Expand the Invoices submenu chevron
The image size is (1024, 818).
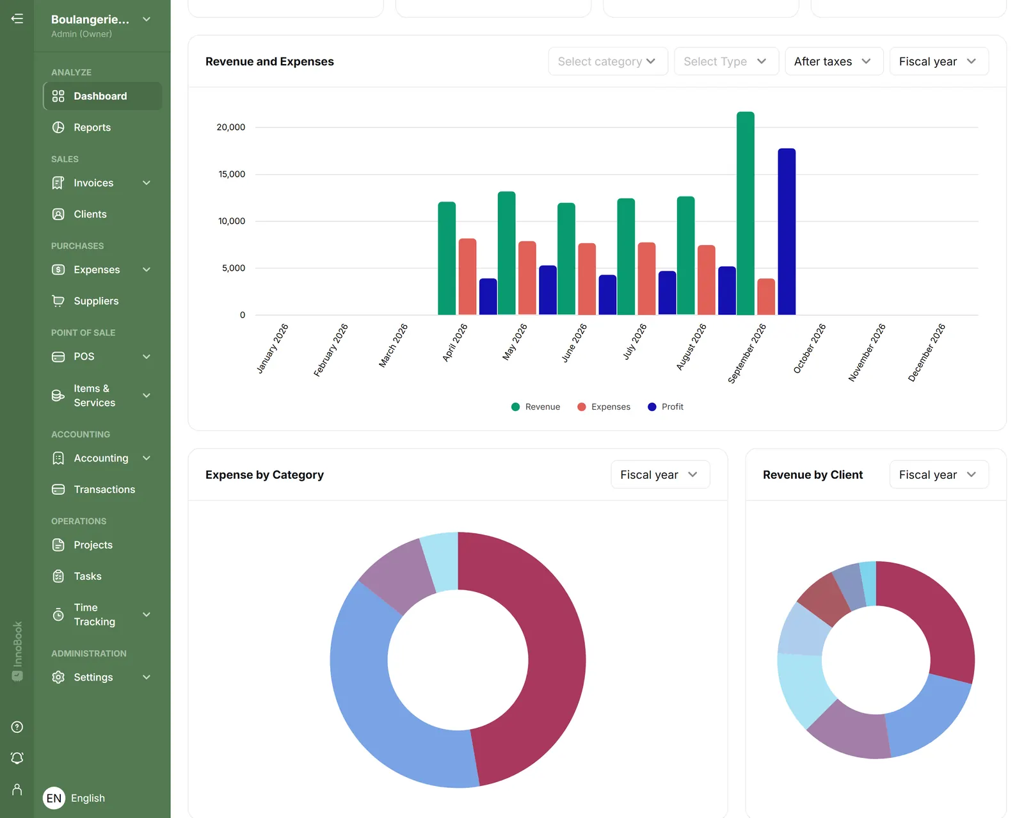(x=147, y=183)
